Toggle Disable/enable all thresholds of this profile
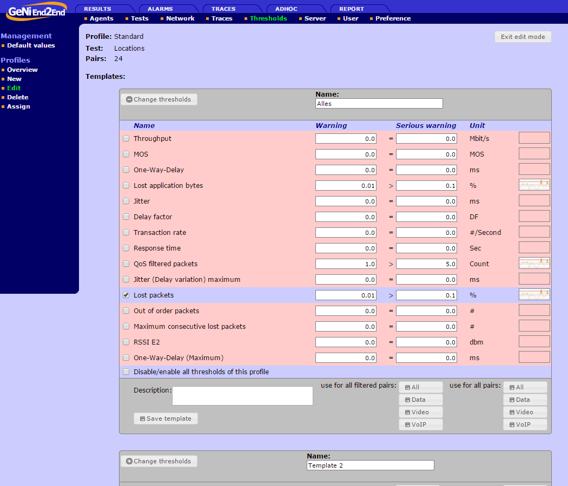 click(x=126, y=372)
